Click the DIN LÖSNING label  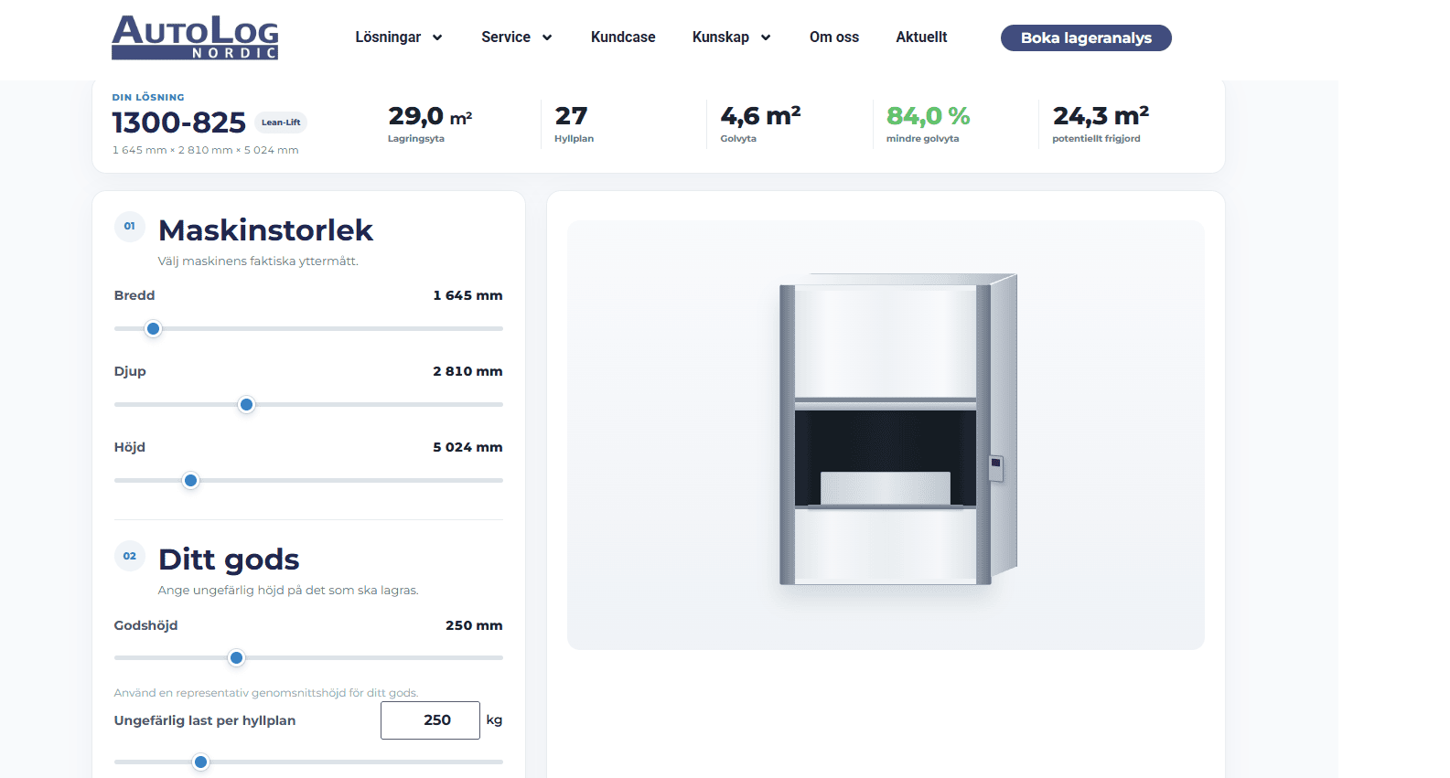pyautogui.click(x=148, y=97)
